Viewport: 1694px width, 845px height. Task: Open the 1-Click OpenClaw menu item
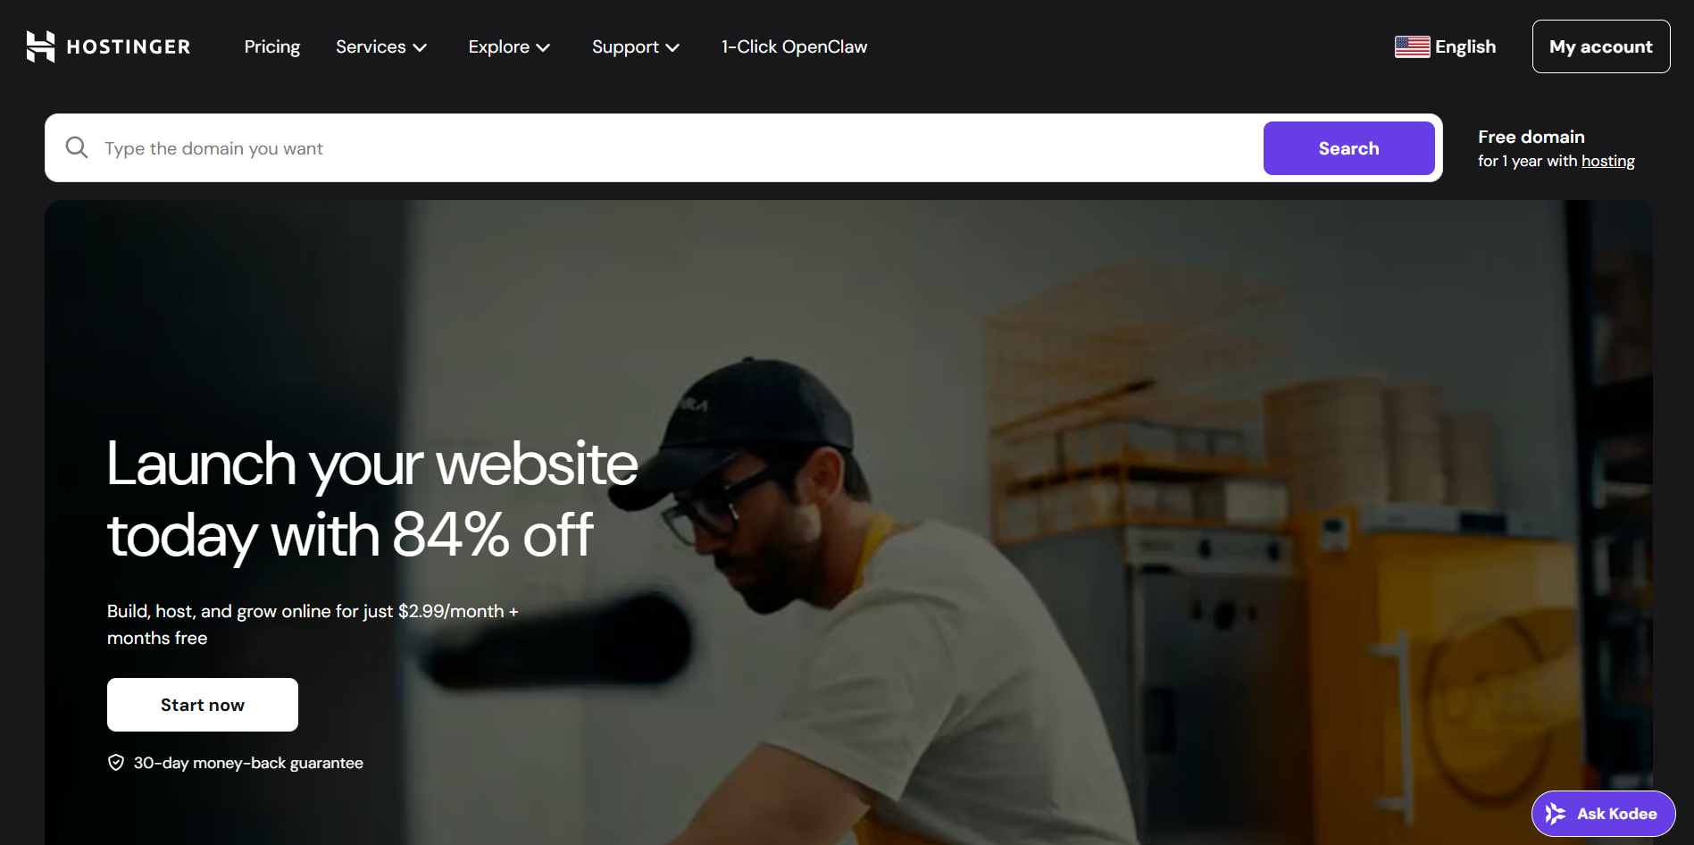tap(794, 46)
